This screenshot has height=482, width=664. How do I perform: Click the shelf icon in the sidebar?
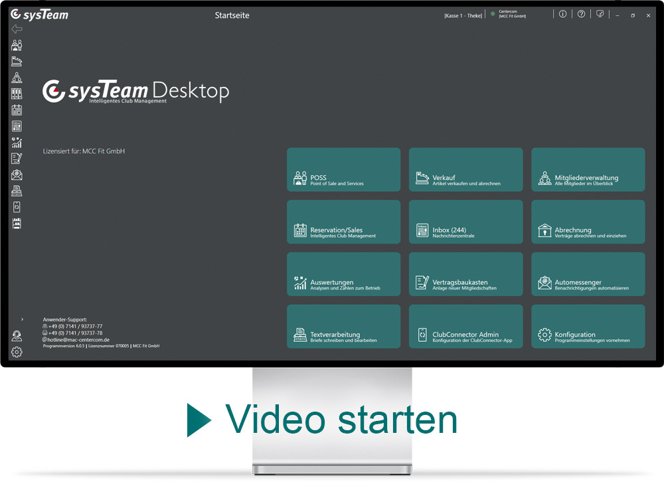[17, 223]
